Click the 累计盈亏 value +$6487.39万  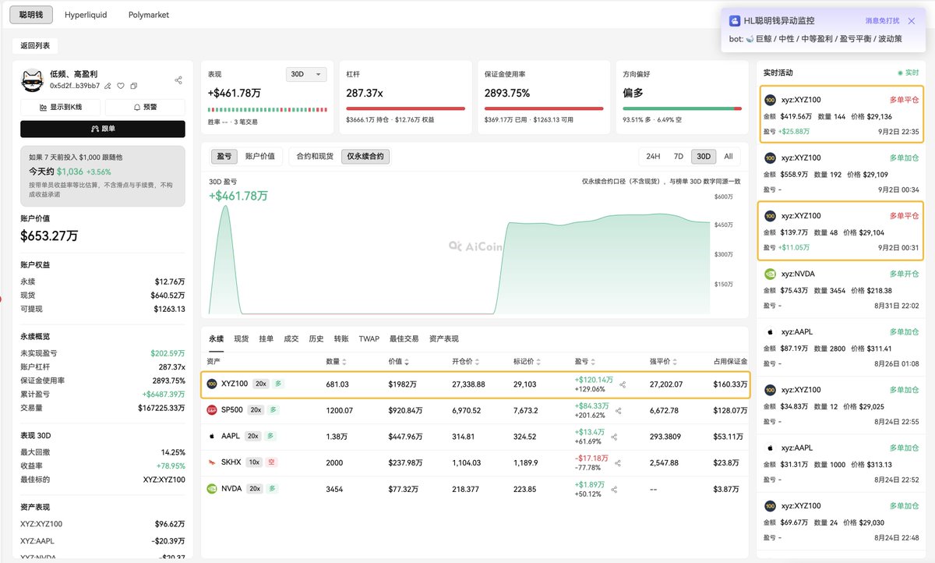pyautogui.click(x=163, y=394)
